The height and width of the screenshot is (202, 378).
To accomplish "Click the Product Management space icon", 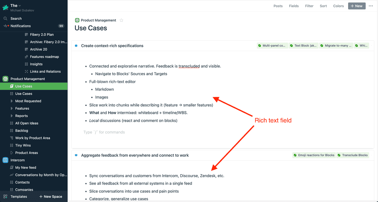I will point(5,79).
